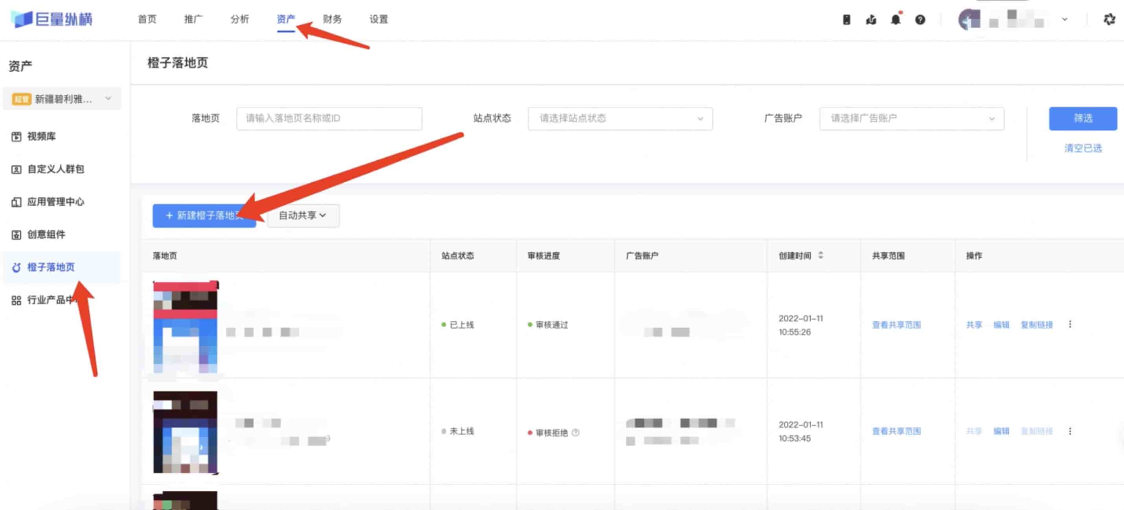Image resolution: width=1124 pixels, height=510 pixels.
Task: Switch to the 财务 tab
Action: pos(332,19)
